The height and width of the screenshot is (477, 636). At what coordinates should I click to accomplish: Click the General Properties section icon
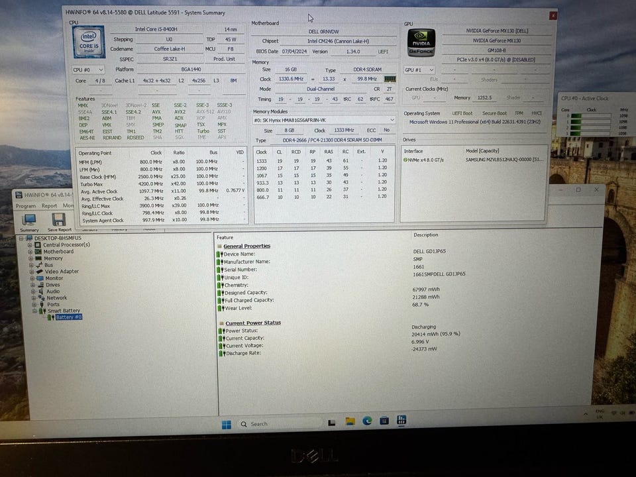click(219, 246)
